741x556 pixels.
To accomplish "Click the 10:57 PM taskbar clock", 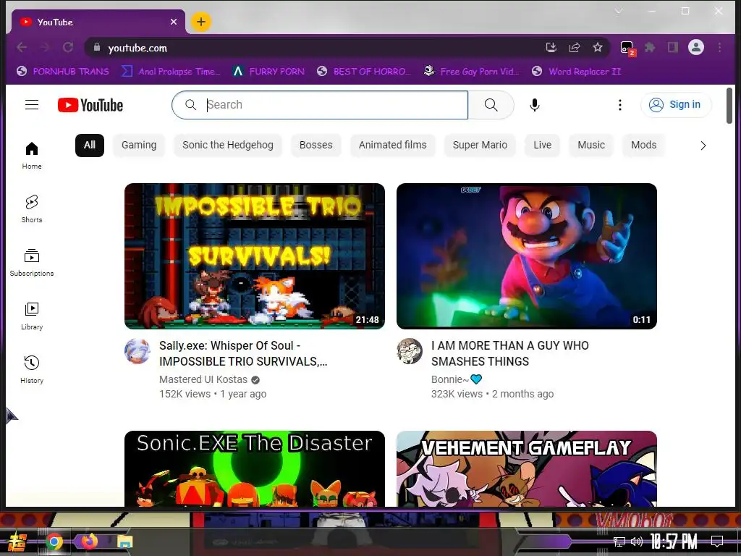I will pos(674,542).
